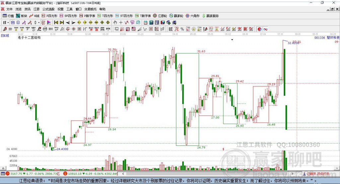
Task: Click the 31.76 high price label
Action: coord(112,49)
